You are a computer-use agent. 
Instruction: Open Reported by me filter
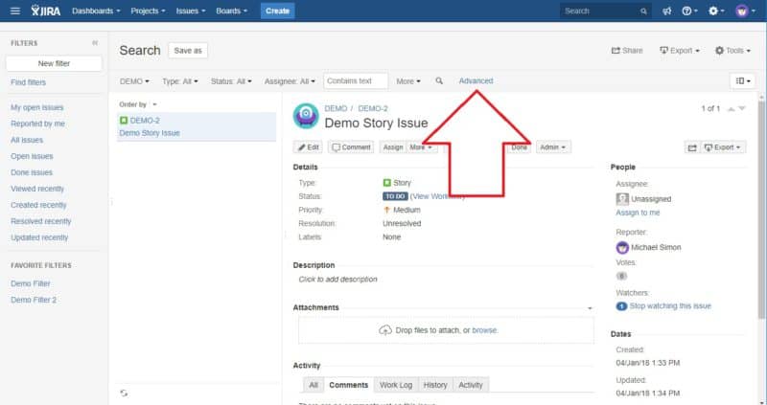tap(37, 124)
